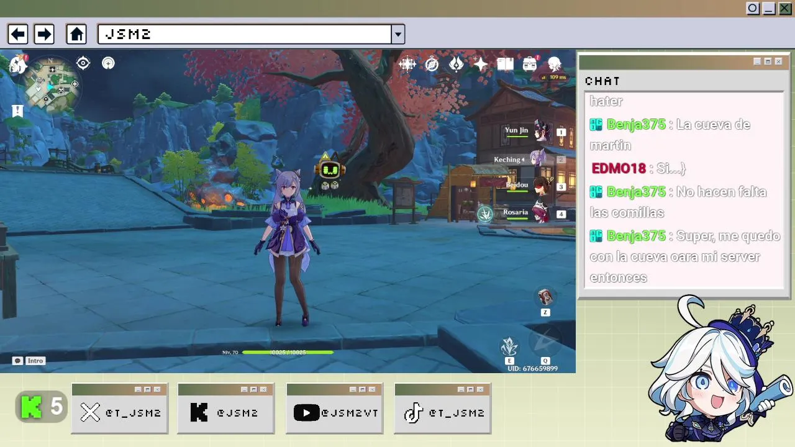Close the CHAT panel window
Image resolution: width=795 pixels, height=447 pixels.
778,61
